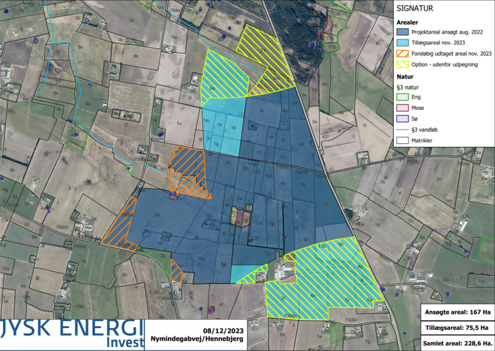The width and height of the screenshot is (495, 351).
Task: Select the Matrikler legend symbol
Action: click(401, 139)
